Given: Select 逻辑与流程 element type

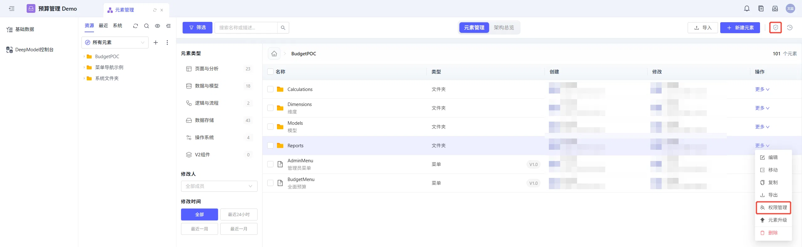Looking at the screenshot, I should coord(219,103).
